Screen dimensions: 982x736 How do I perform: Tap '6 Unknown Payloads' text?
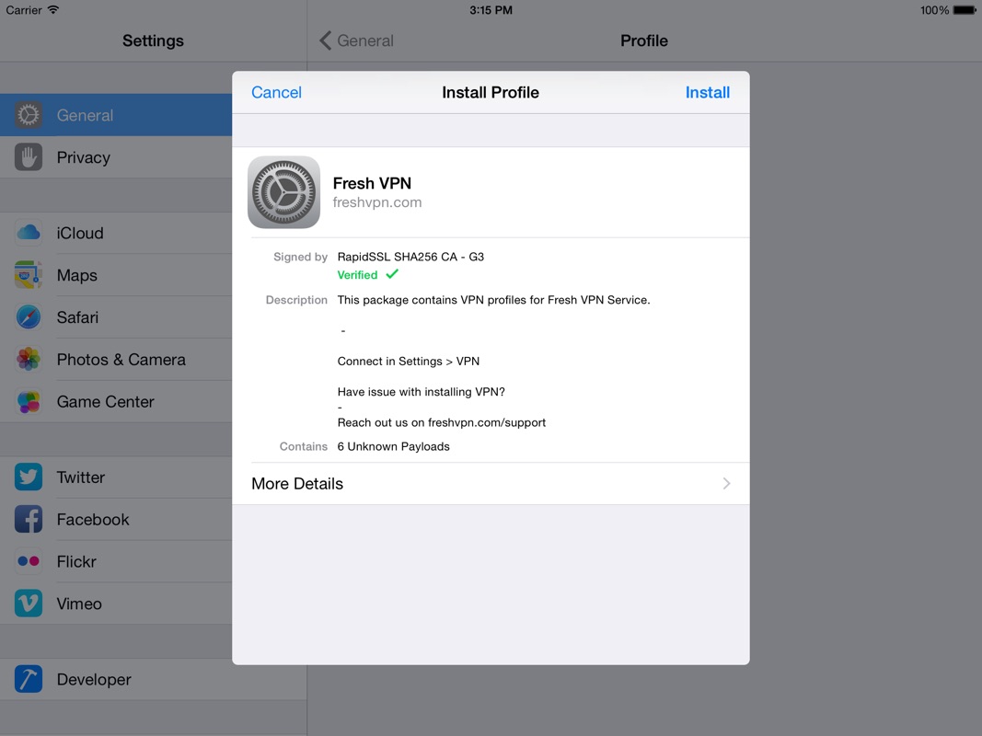coord(393,446)
